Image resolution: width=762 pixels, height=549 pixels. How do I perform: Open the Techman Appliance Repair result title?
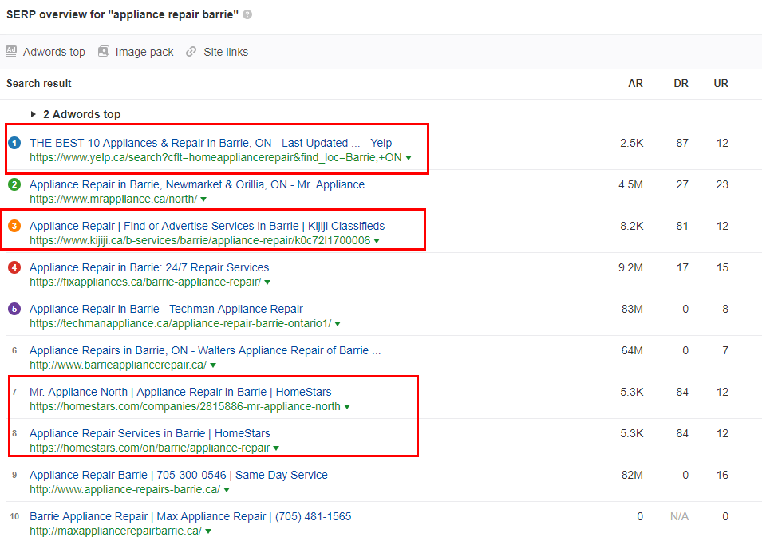tap(166, 309)
